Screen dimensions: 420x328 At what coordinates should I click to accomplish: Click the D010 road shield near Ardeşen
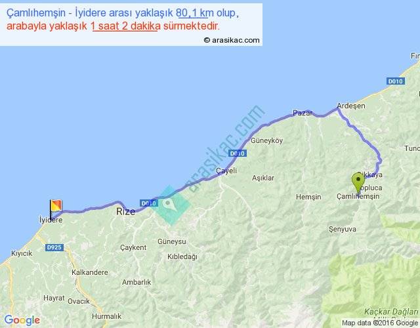tap(394, 81)
